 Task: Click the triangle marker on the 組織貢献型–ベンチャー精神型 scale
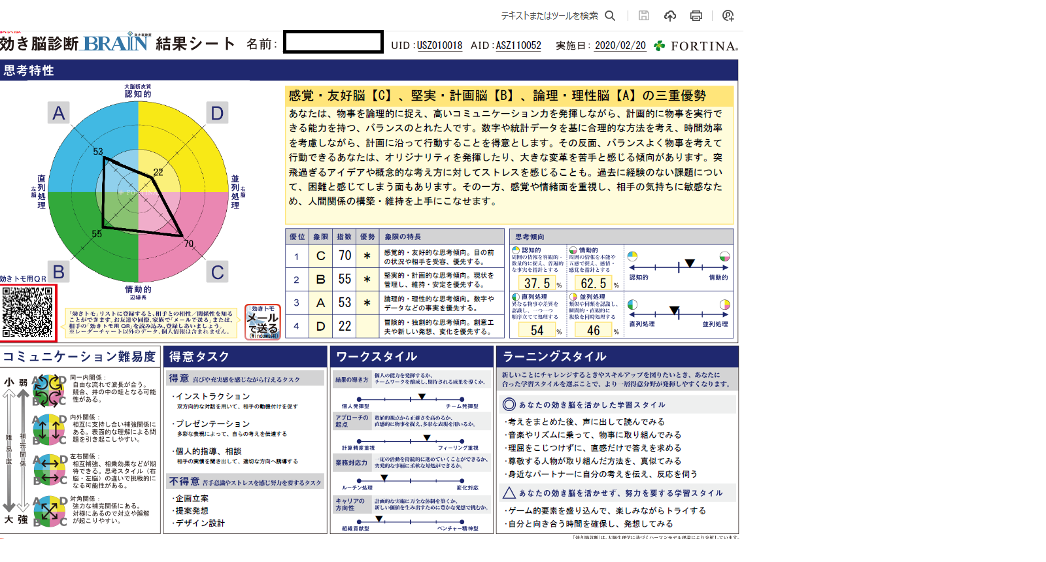pyautogui.click(x=379, y=520)
